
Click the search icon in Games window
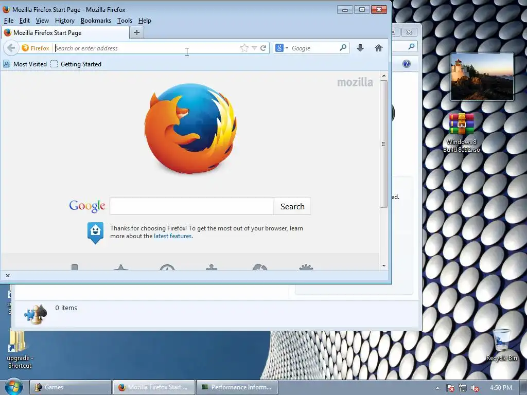tap(411, 46)
